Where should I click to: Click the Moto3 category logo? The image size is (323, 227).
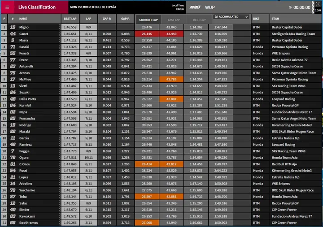(x=195, y=8)
